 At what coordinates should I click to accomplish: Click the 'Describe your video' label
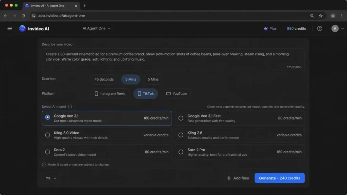[57, 44]
